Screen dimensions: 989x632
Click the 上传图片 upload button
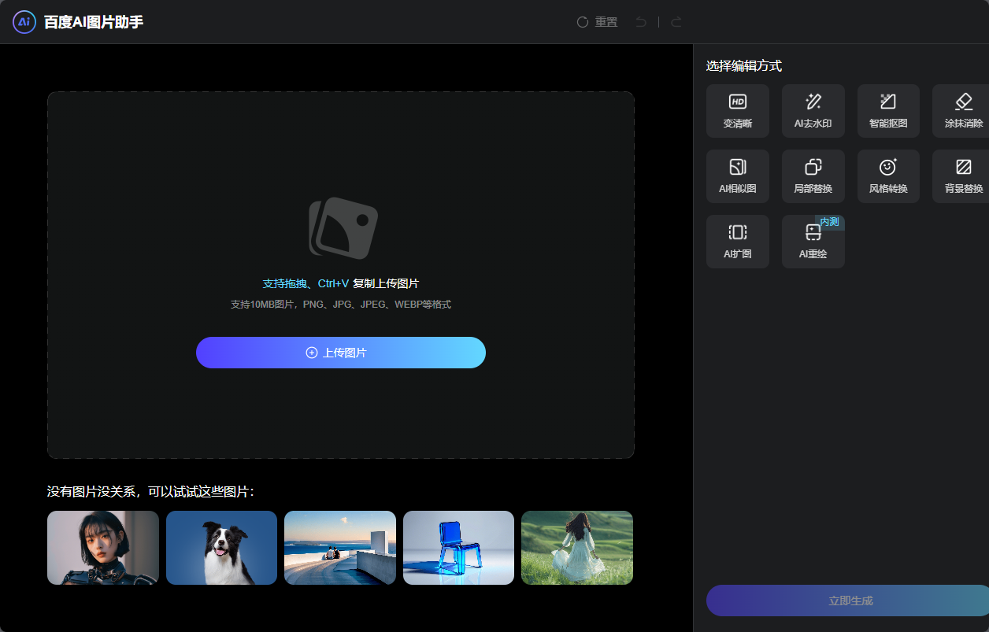[340, 353]
